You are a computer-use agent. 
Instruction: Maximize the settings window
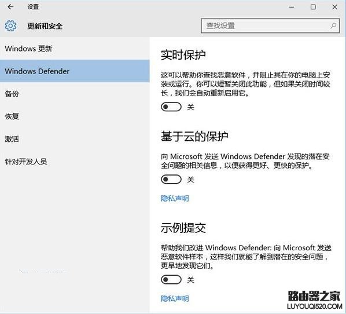(x=313, y=7)
